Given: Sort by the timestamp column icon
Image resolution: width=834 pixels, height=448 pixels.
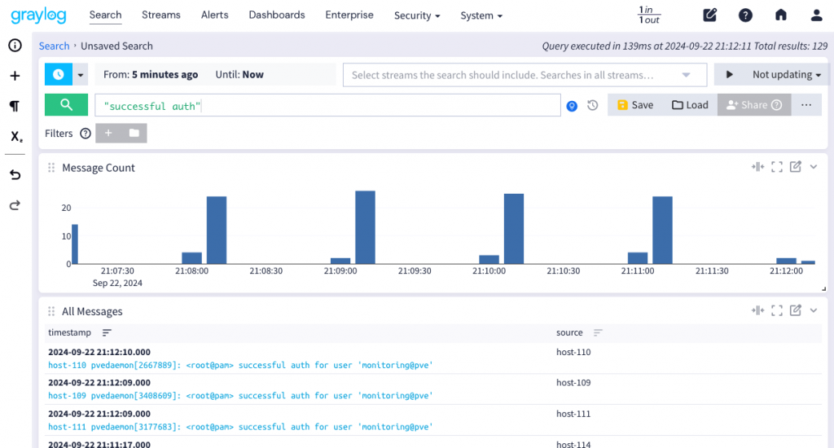Looking at the screenshot, I should [x=107, y=332].
